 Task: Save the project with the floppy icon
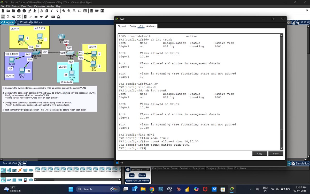(x=13, y=11)
